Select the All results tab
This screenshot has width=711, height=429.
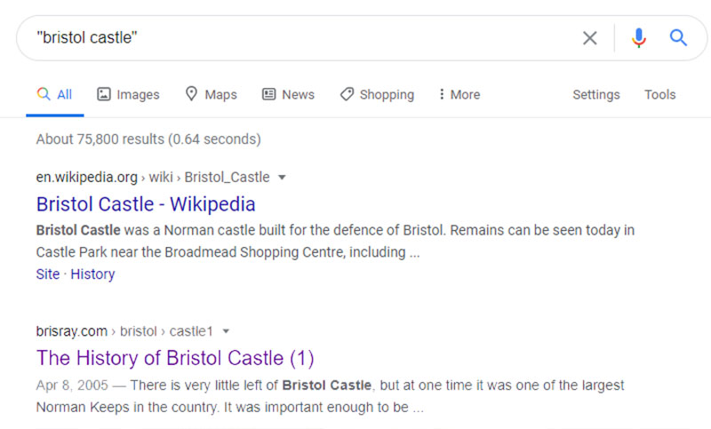(55, 95)
